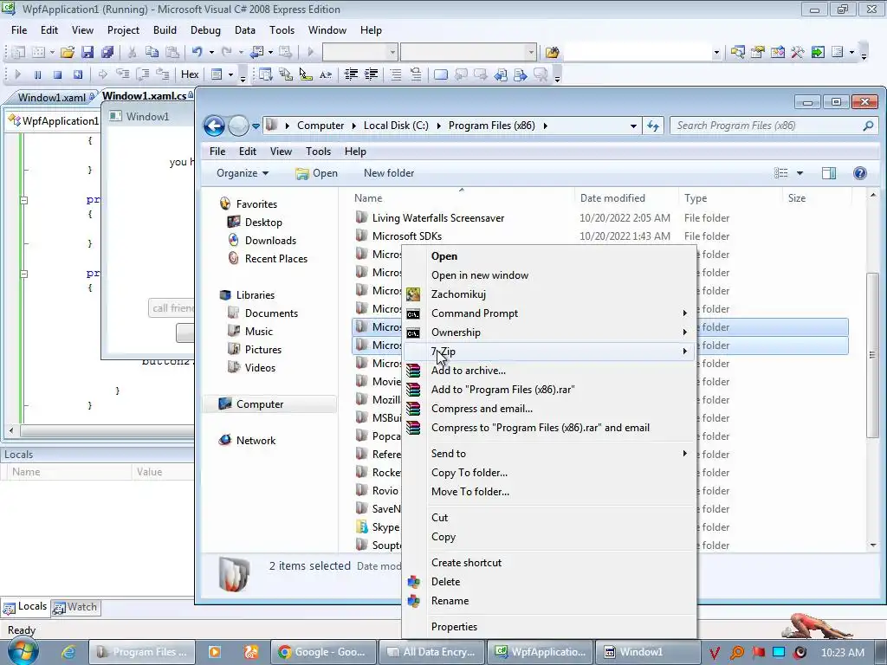887x665 pixels.
Task: Sort by the Date modified column header
Action: click(625, 198)
